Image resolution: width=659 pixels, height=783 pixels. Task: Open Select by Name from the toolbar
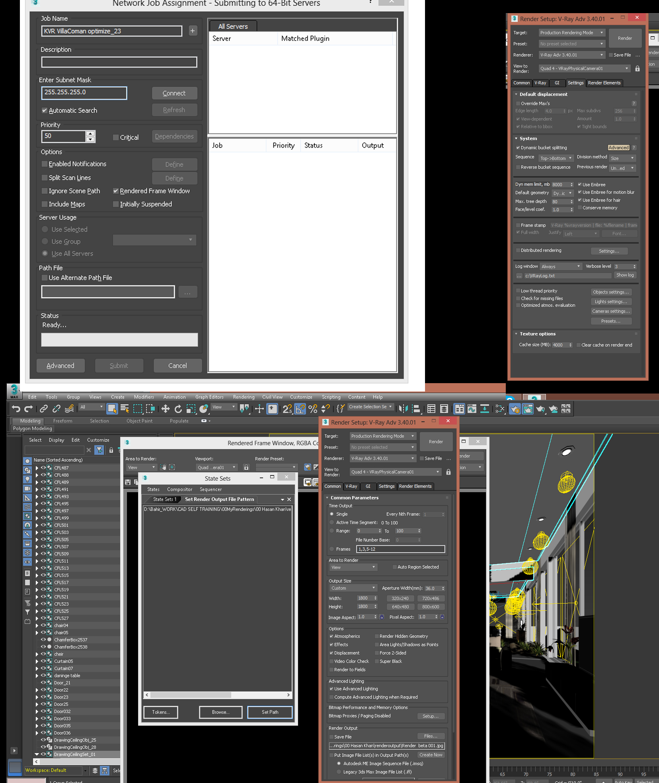coord(125,409)
